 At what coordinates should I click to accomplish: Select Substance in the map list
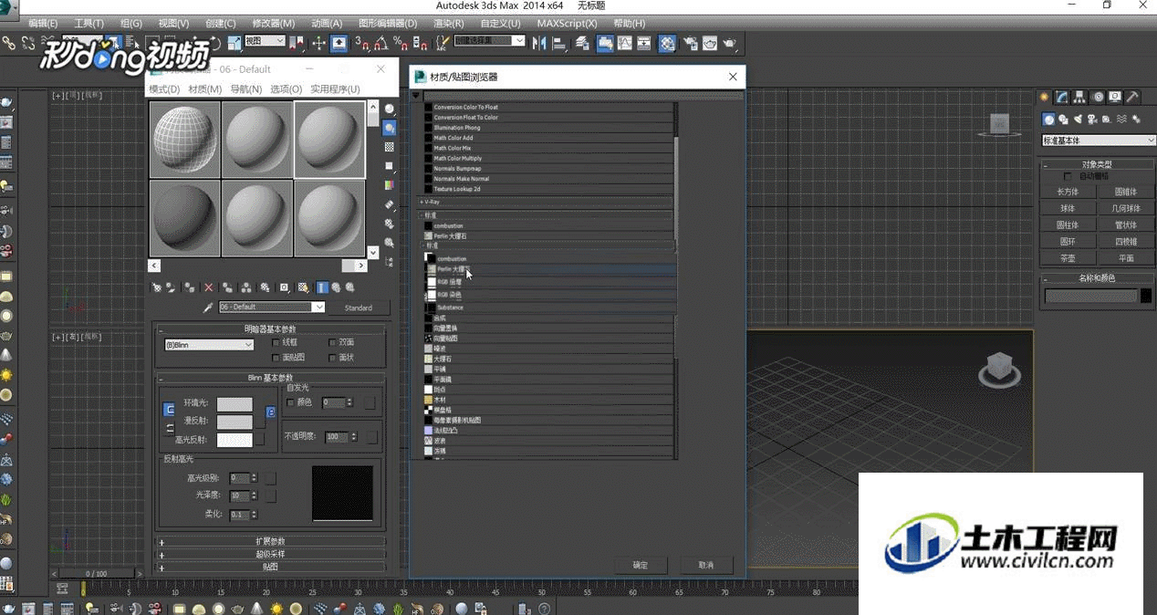click(x=550, y=307)
